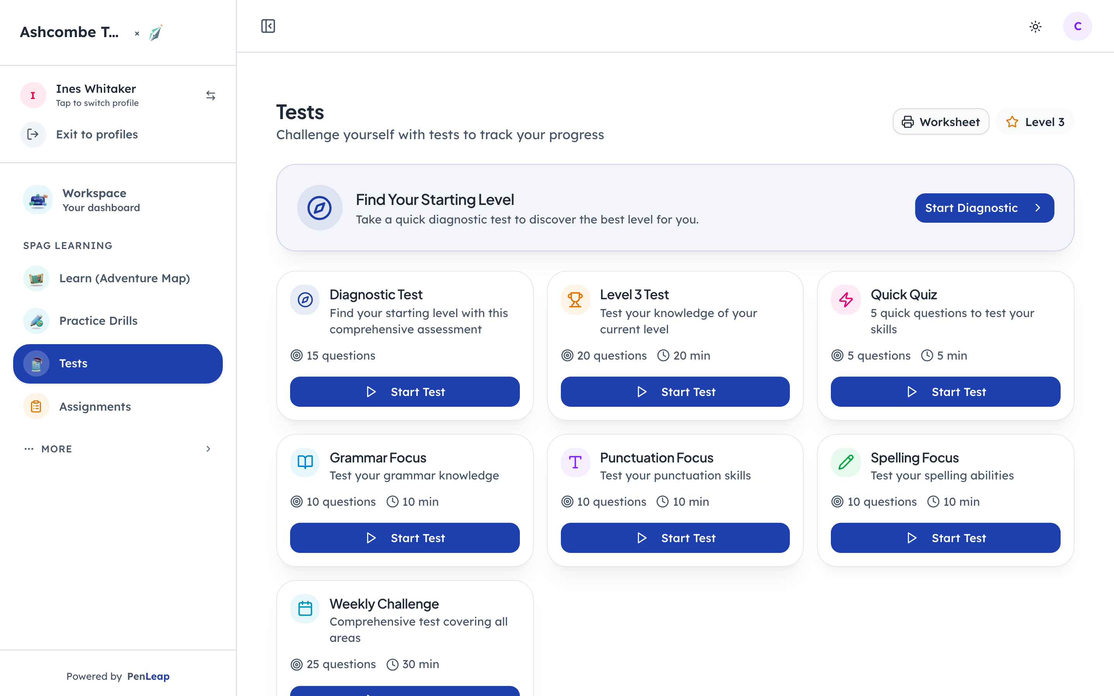Click the switch profile arrows icon
Image resolution: width=1114 pixels, height=696 pixels.
[210, 95]
